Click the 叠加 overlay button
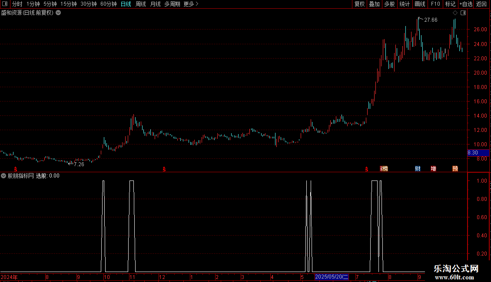 click(x=374, y=4)
